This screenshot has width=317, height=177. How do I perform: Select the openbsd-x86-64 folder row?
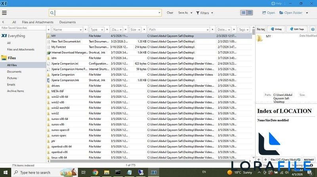pyautogui.click(x=149, y=147)
